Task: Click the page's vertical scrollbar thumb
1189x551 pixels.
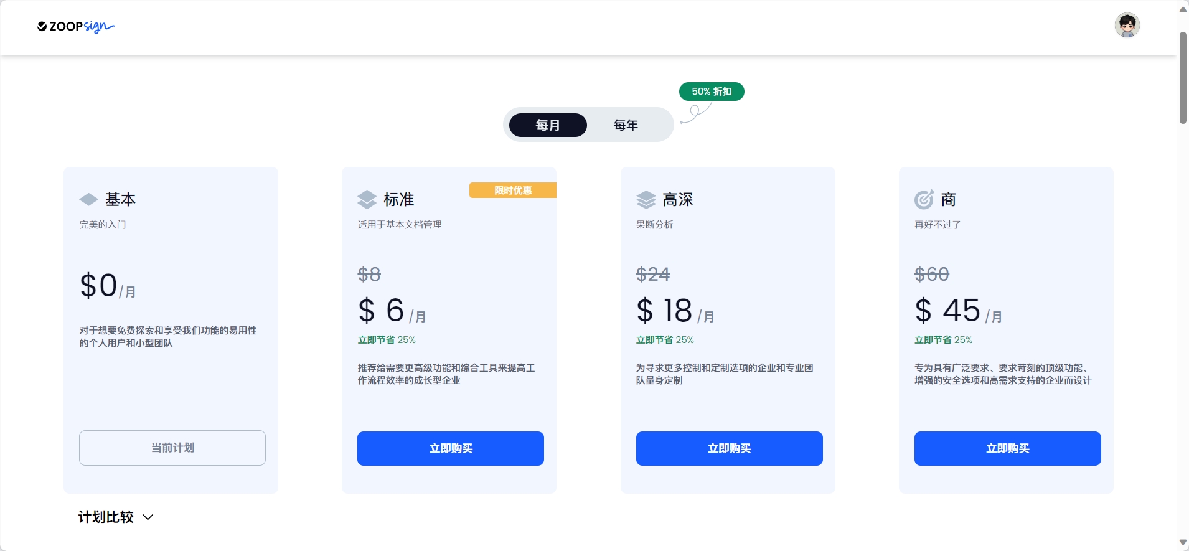Action: pos(1183,78)
